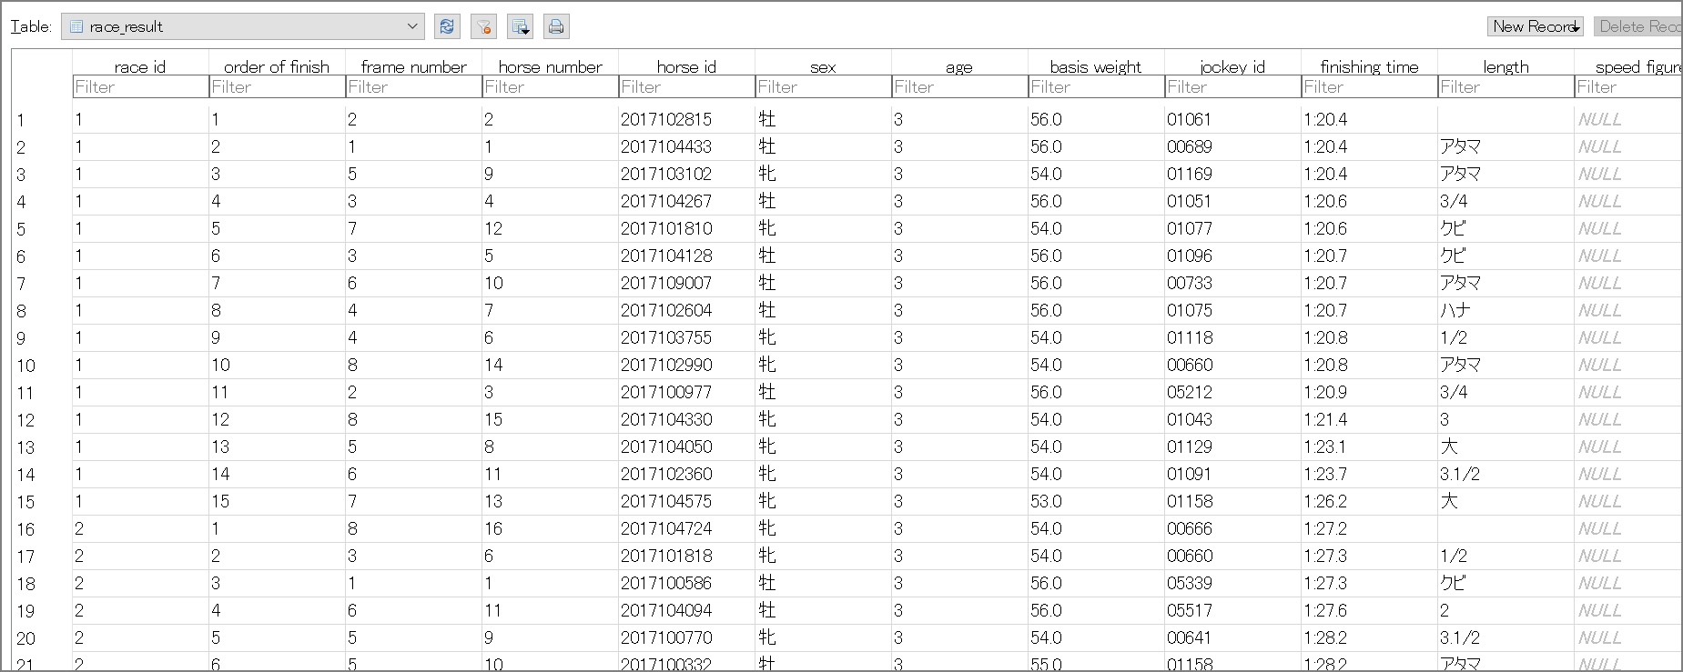
Task: Select the cell with horse id 2017104433
Action: [x=666, y=146]
